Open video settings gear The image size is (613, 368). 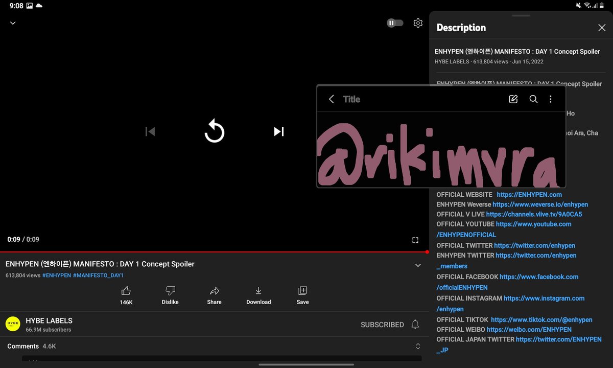pyautogui.click(x=418, y=23)
